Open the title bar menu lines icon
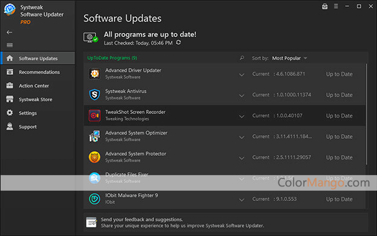 tap(336, 6)
